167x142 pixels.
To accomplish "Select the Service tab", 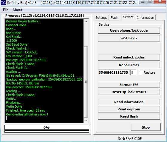I will point(128,17).
